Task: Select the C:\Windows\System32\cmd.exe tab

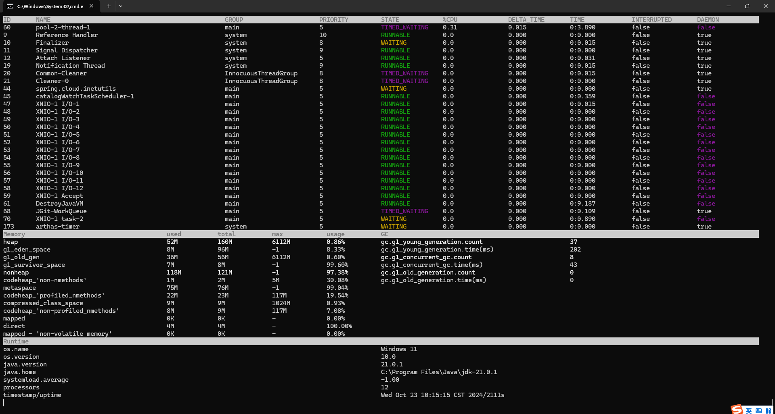Action: pos(50,6)
